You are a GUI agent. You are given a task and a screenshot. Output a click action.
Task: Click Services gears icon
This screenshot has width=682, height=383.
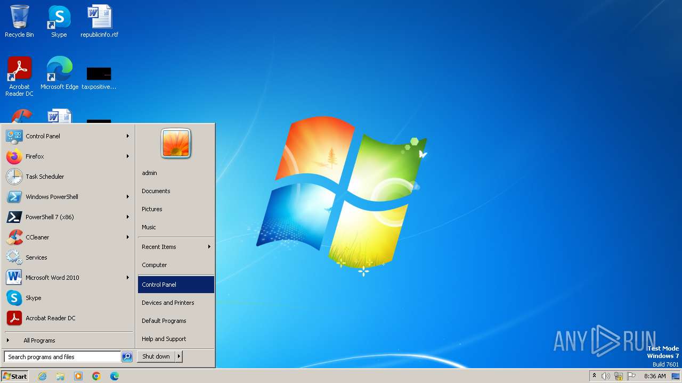coord(14,257)
